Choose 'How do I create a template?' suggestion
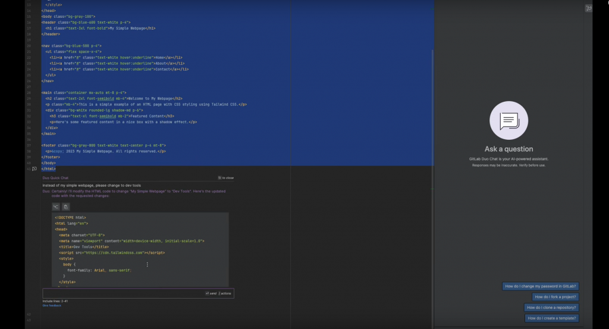The image size is (609, 329). point(551,318)
